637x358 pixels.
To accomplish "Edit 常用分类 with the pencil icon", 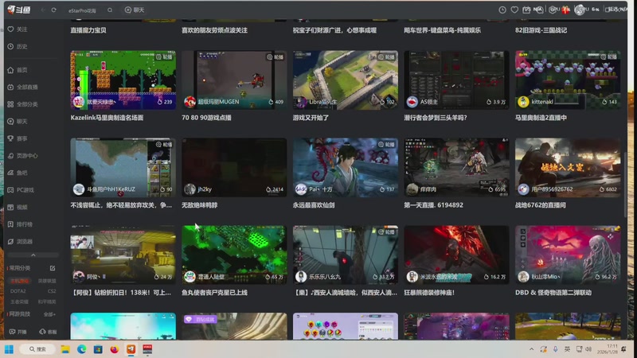I will 53,268.
